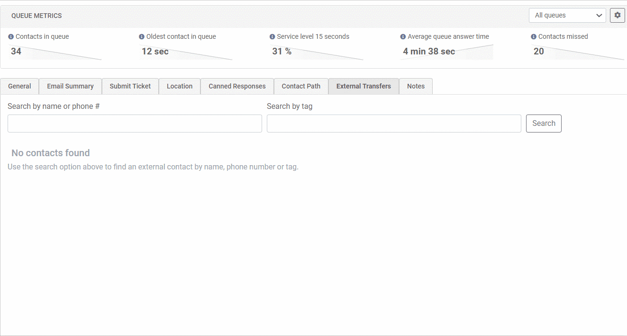This screenshot has height=336, width=627.
Task: View the Location tab
Action: tap(179, 86)
